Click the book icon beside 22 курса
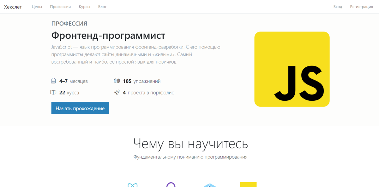This screenshot has height=187, width=379. click(53, 93)
